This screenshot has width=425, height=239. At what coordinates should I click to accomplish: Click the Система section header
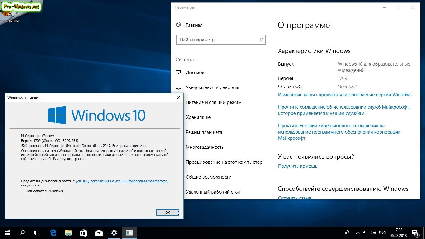tap(185, 60)
